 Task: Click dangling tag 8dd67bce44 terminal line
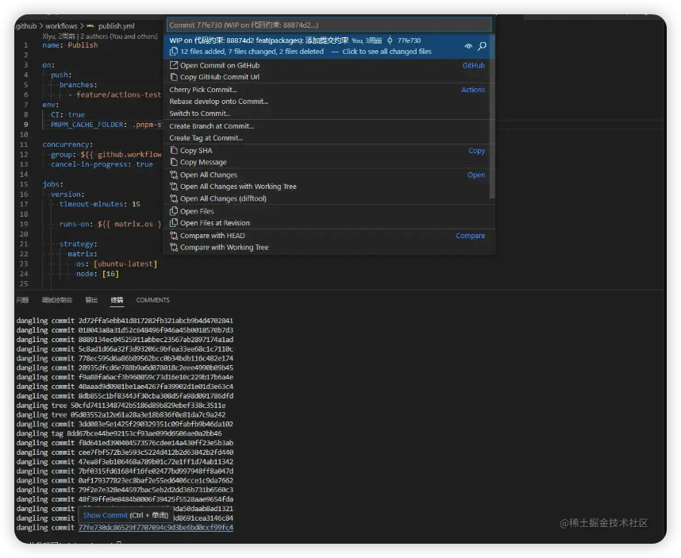[x=119, y=433]
